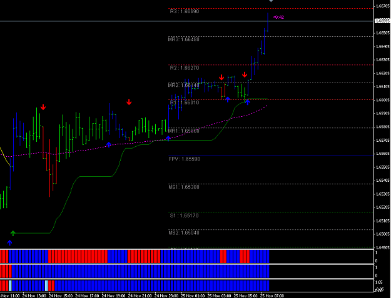Click the chart shift triangle marker at top

(x=271, y=1)
